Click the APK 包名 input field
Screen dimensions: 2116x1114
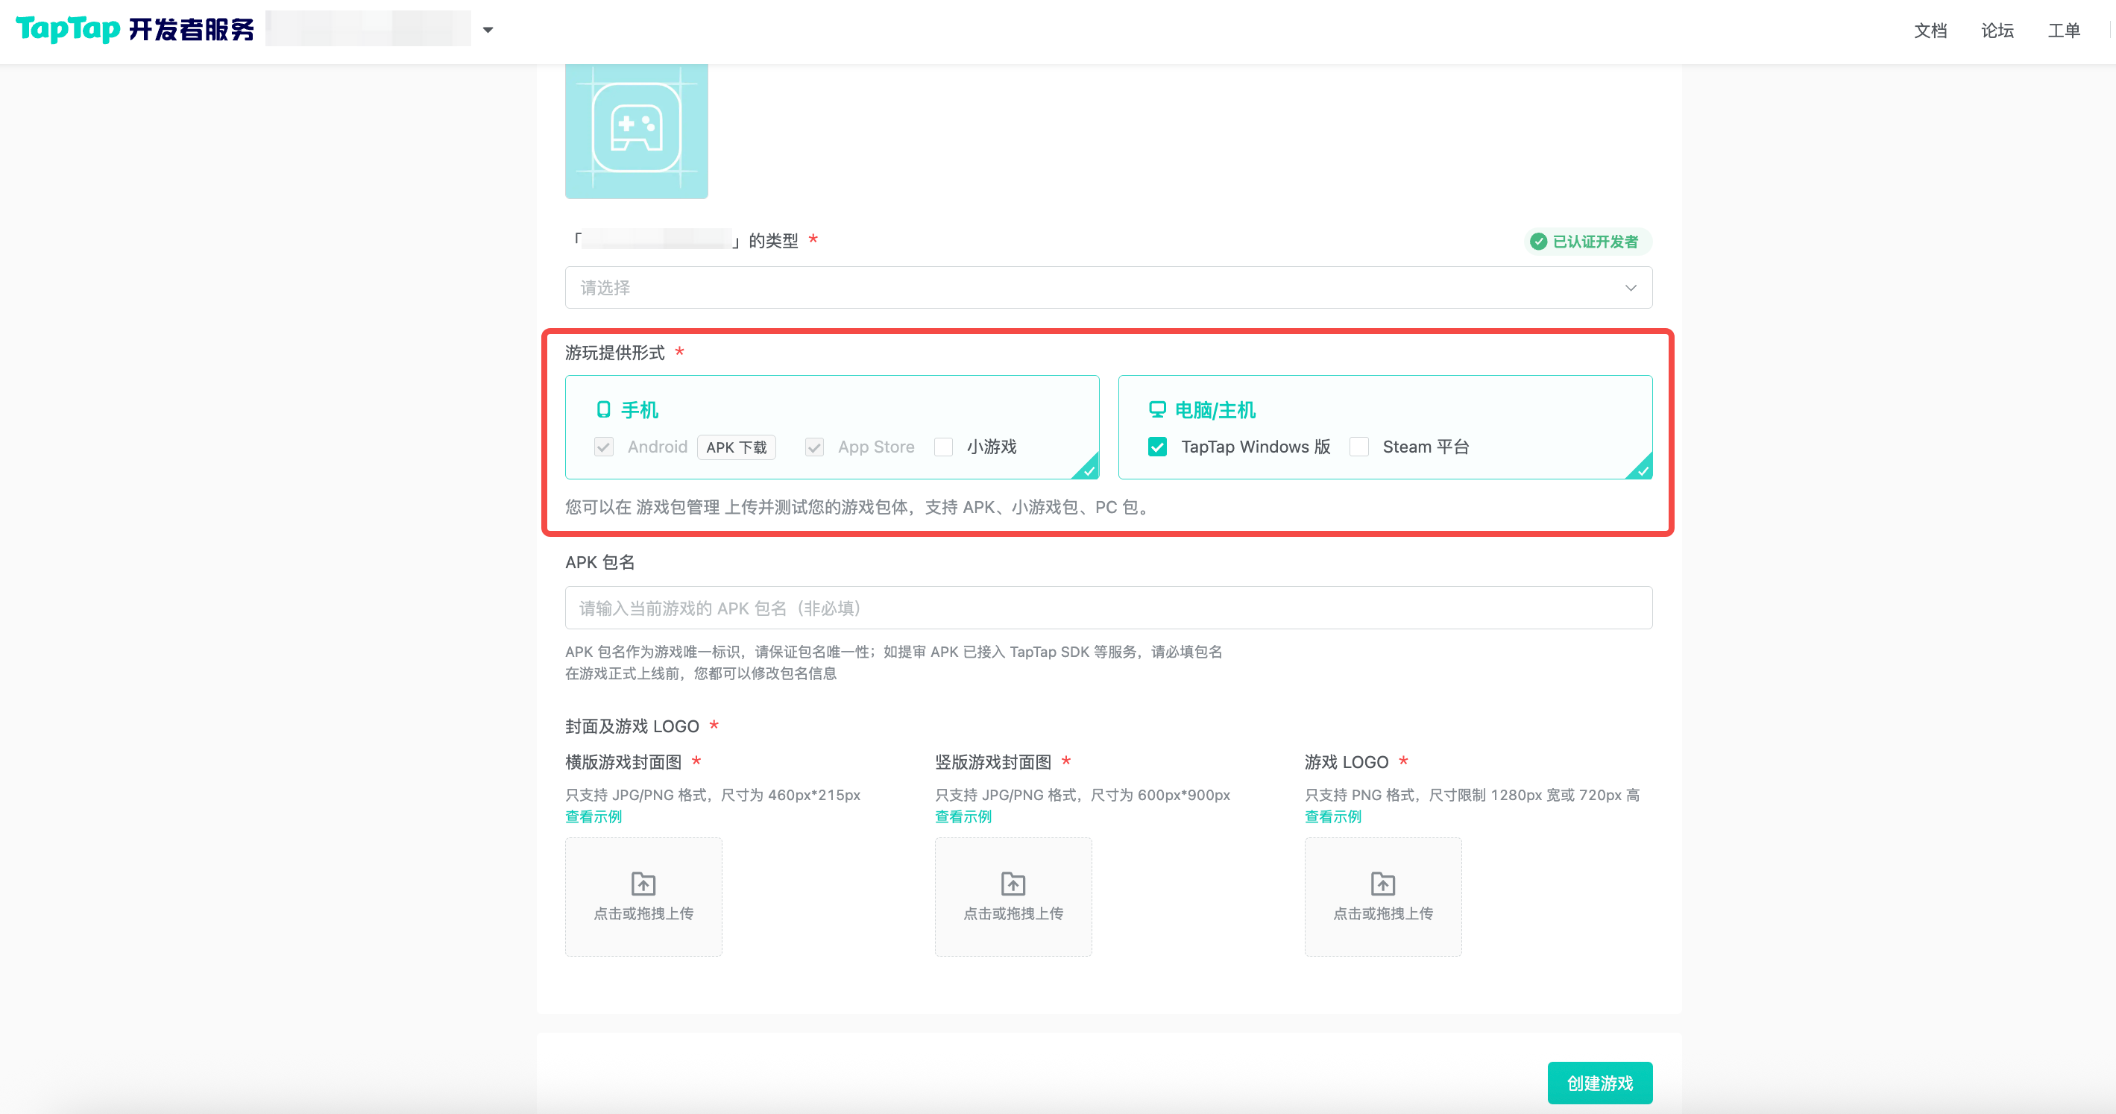point(1107,608)
